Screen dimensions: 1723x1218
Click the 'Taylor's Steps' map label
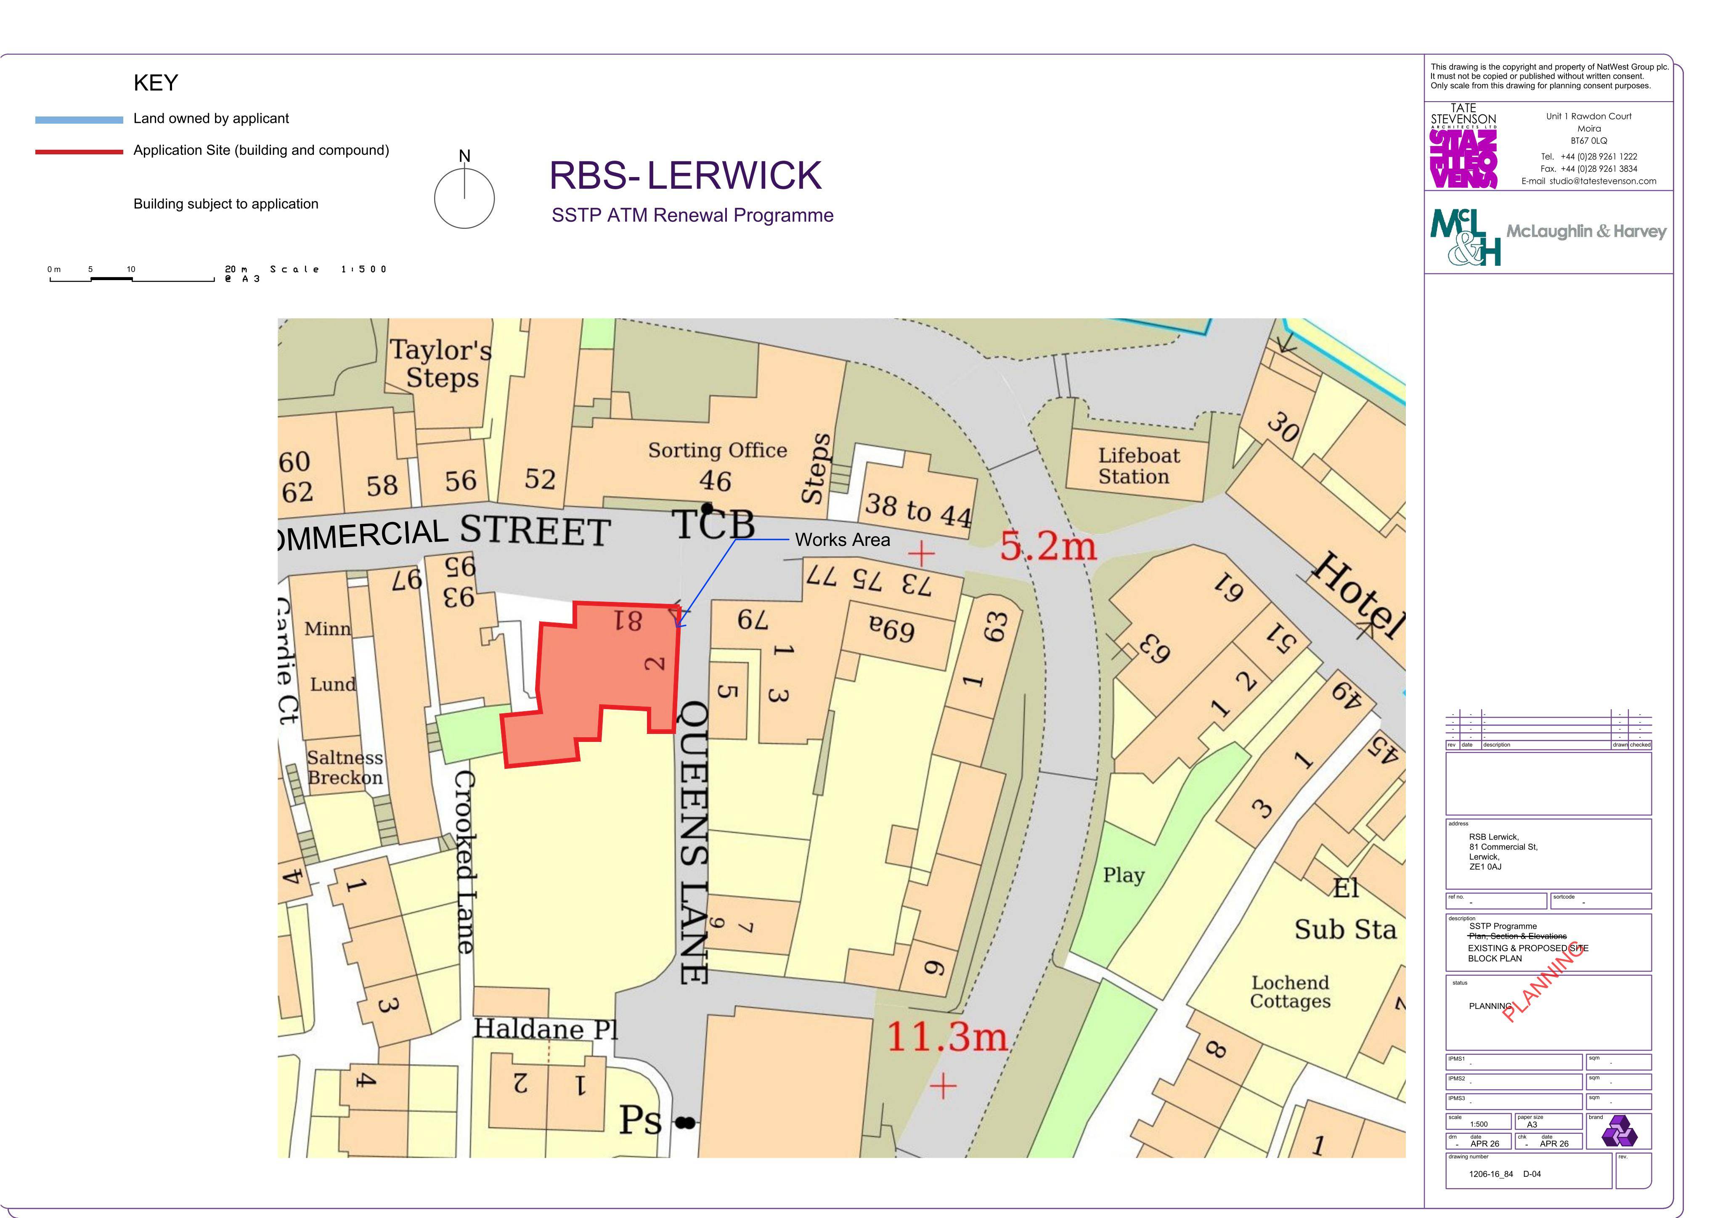(x=441, y=363)
